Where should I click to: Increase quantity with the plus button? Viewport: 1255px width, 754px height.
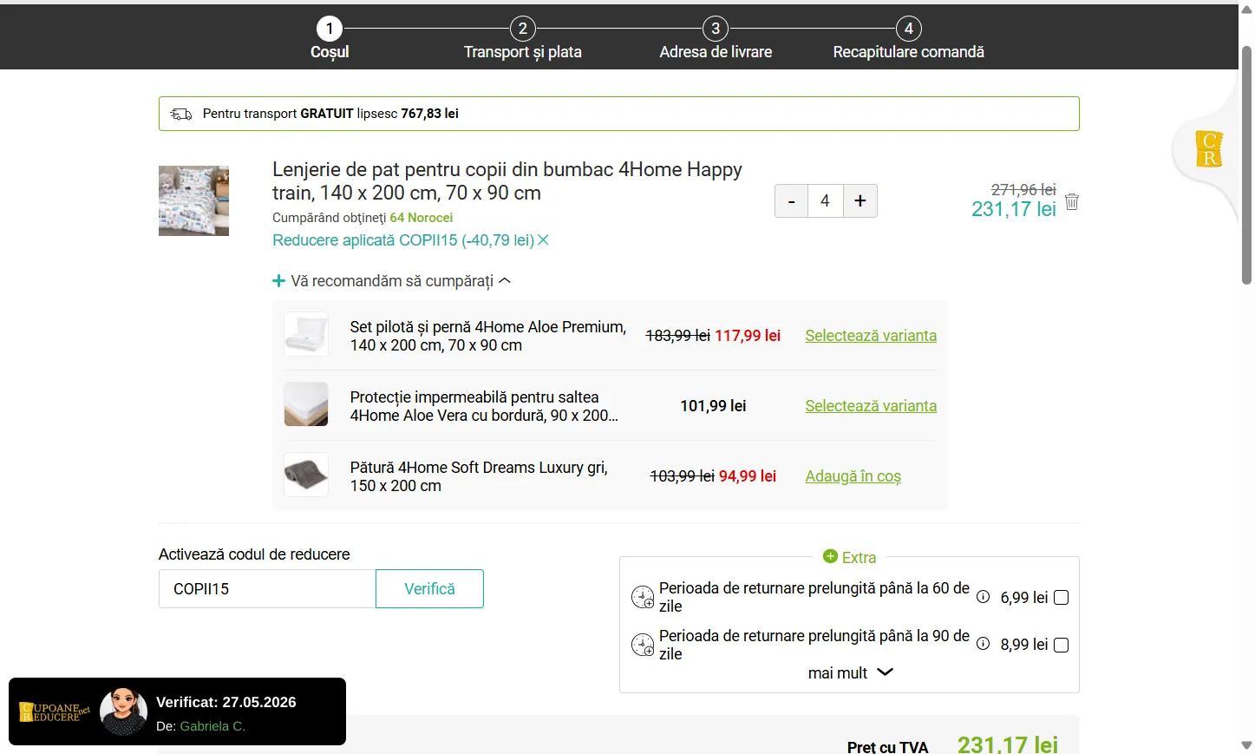[860, 200]
